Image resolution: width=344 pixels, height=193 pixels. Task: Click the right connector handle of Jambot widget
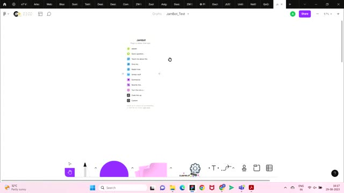[159, 74]
